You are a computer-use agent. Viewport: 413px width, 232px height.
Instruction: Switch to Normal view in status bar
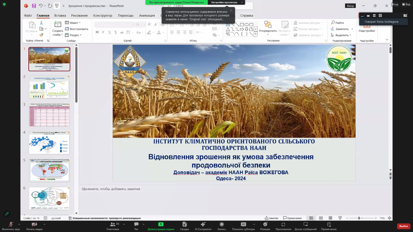point(311,218)
